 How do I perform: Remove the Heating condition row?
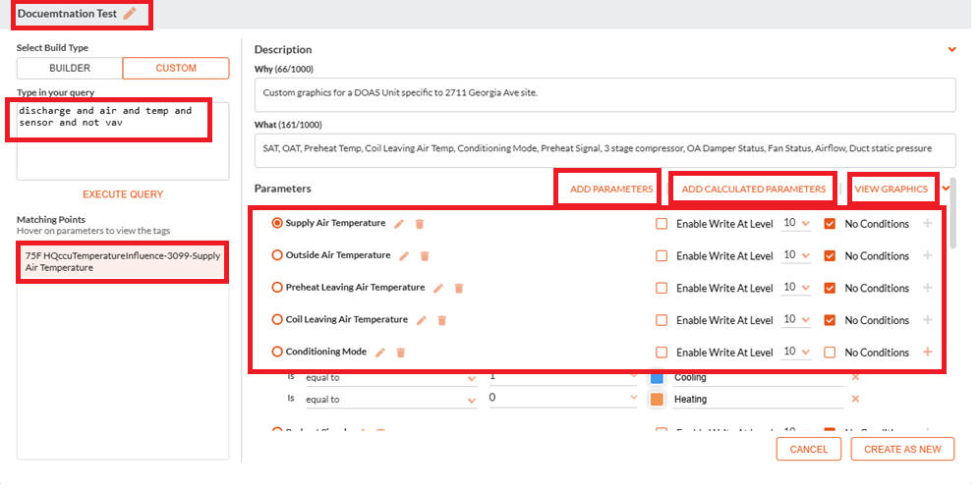click(x=855, y=399)
